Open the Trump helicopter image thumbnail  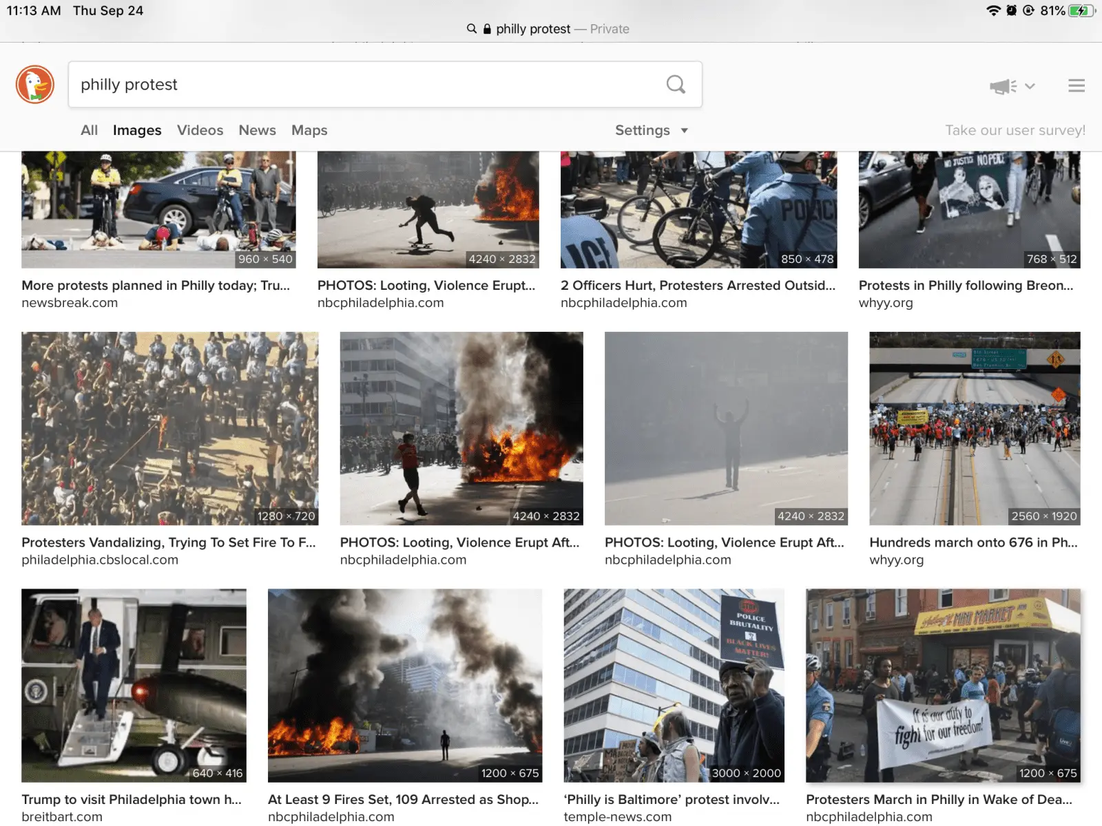[134, 685]
